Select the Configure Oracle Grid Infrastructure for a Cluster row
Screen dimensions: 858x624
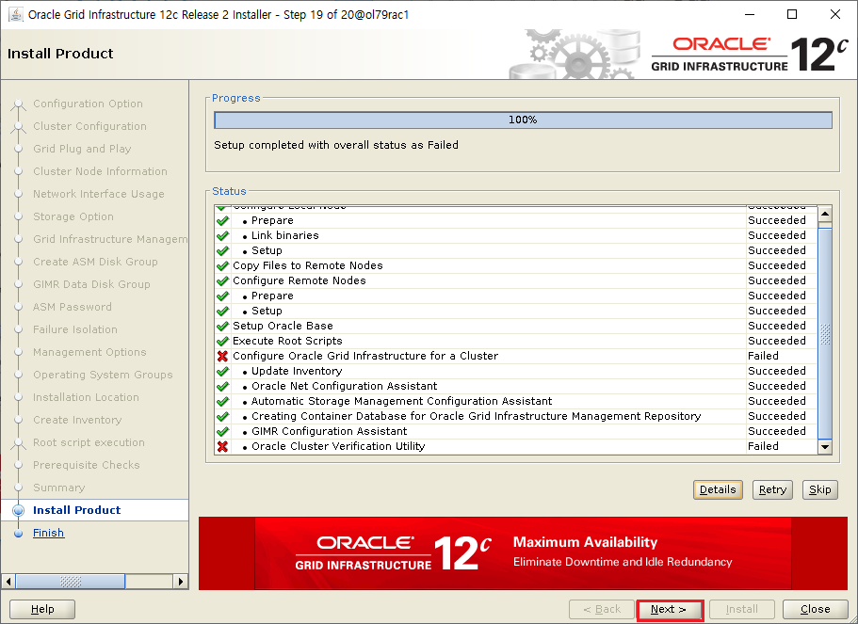click(x=516, y=356)
